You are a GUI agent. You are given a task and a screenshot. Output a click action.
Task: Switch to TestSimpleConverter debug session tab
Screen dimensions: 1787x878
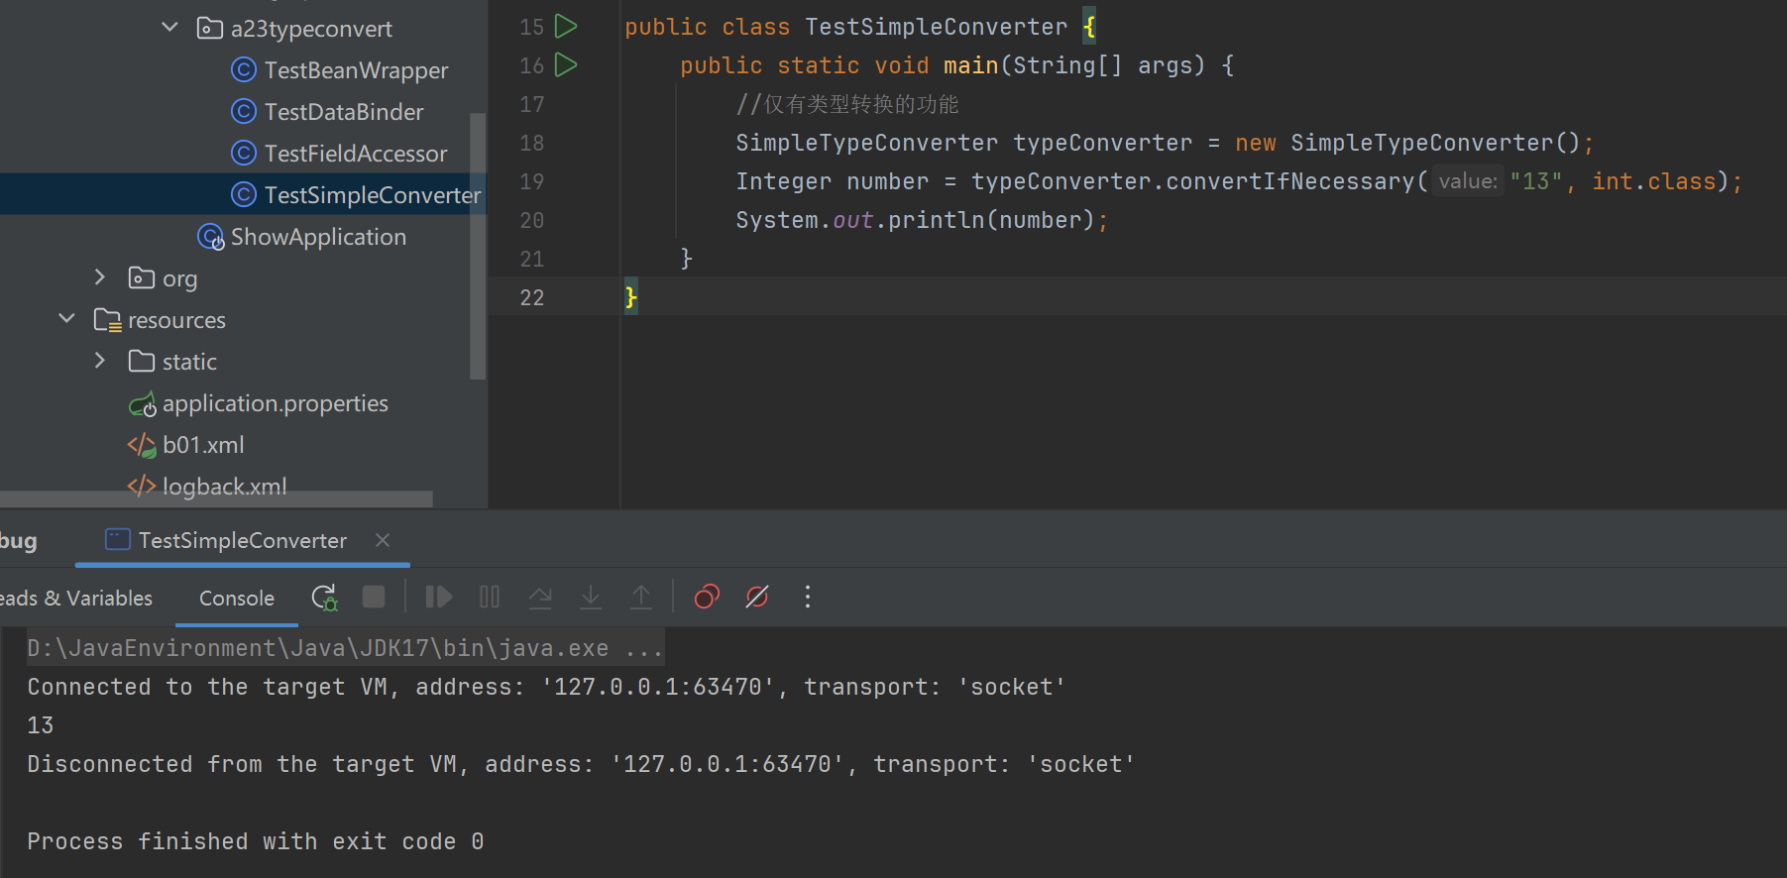[242, 540]
